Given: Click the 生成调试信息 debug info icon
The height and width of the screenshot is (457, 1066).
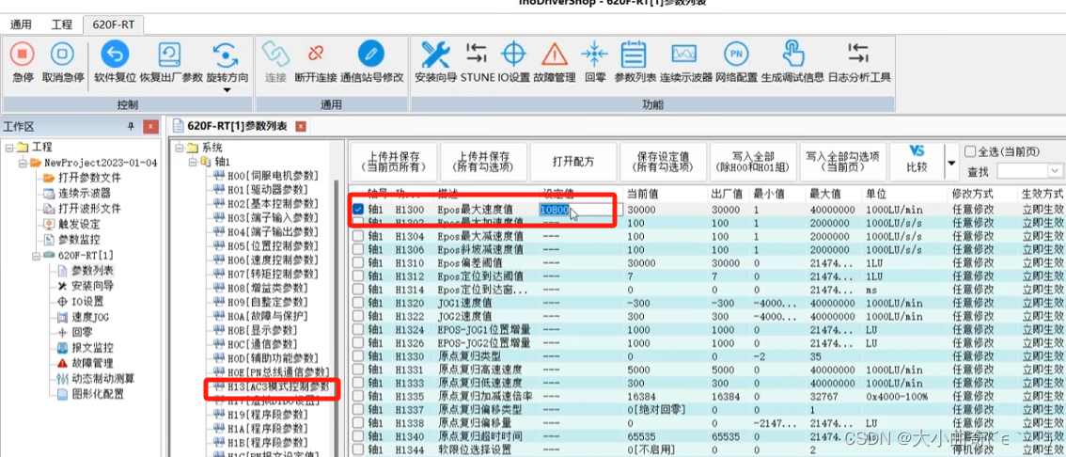Looking at the screenshot, I should pos(792,54).
